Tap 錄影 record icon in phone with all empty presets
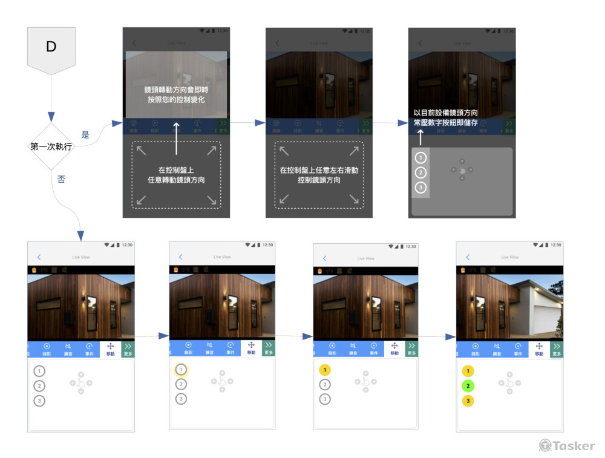This screenshot has width=605, height=458. click(x=47, y=349)
